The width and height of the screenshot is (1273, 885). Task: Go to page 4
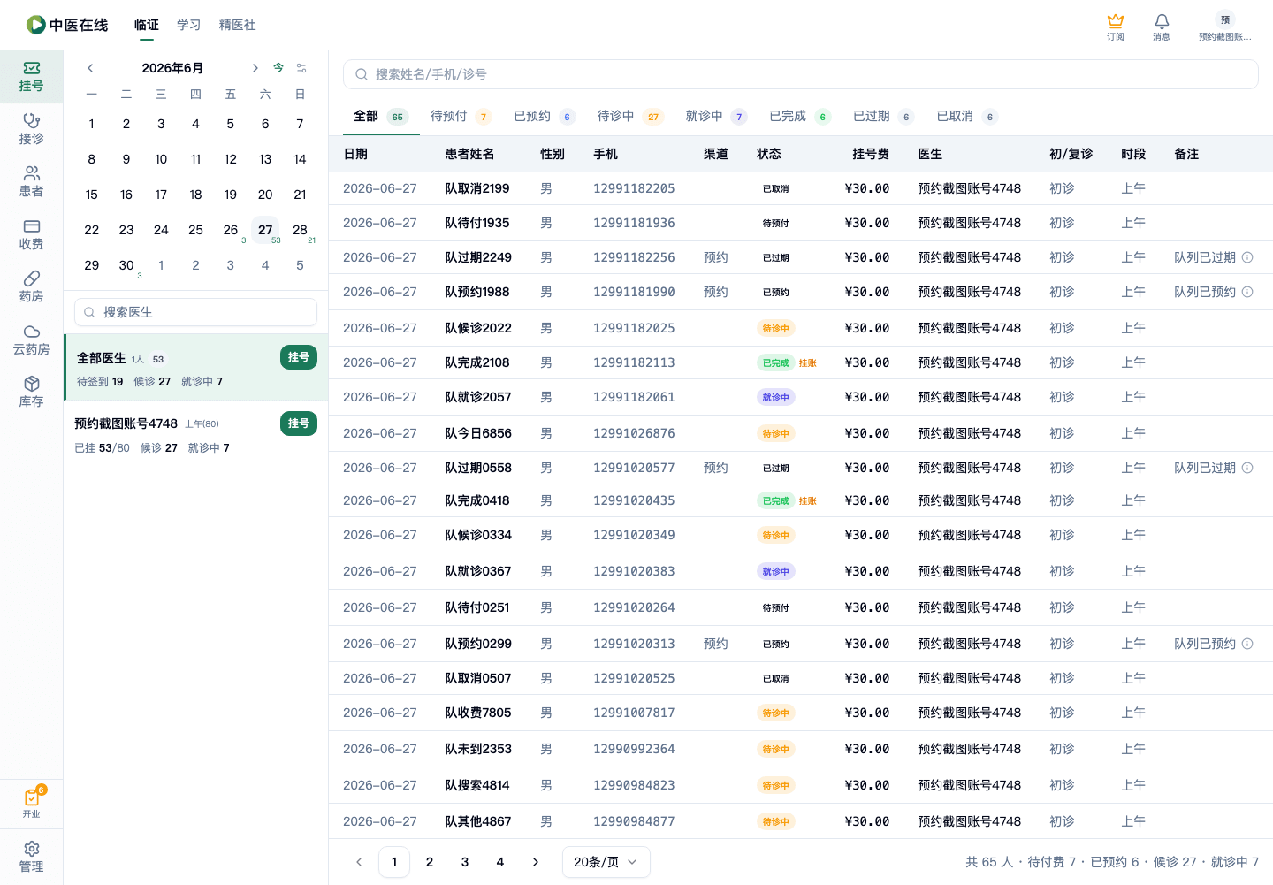pos(500,862)
